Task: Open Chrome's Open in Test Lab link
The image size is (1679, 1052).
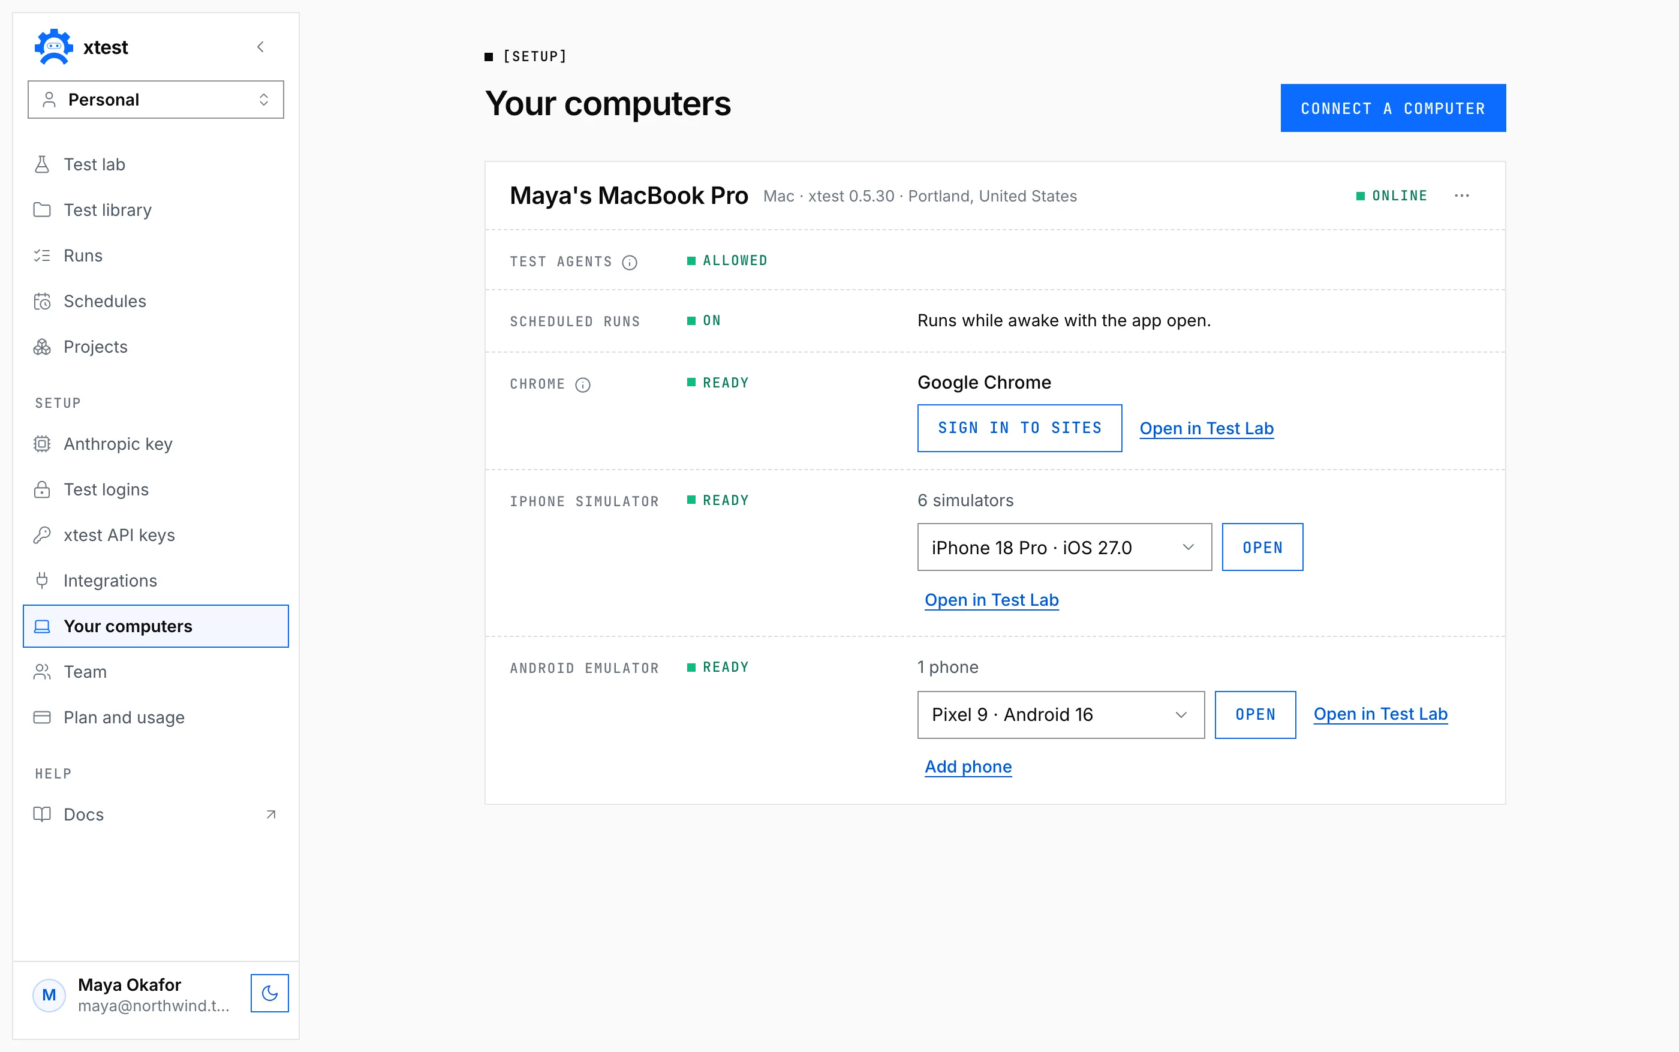Action: coord(1206,428)
